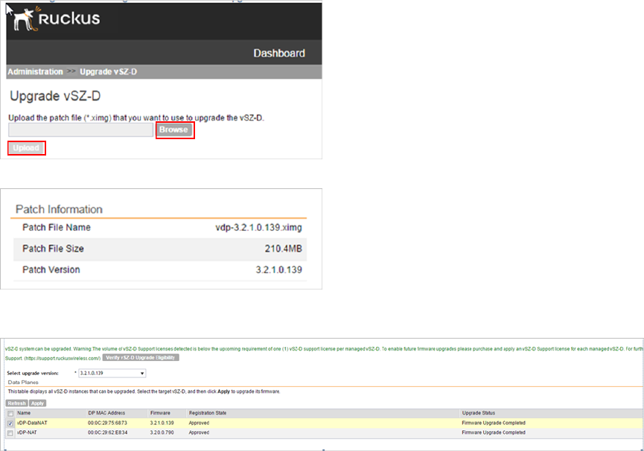Click MAC address 00:0C:29:75:68:73
Image resolution: width=644 pixels, height=451 pixels.
107,423
